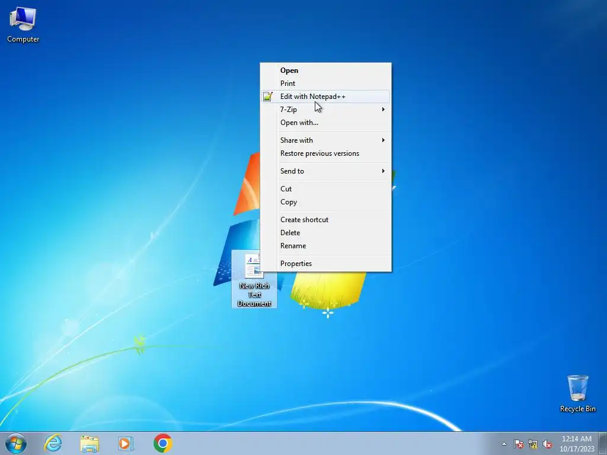Viewport: 607px width, 455px height.
Task: Launch Windows Media Player from taskbar
Action: [126, 443]
